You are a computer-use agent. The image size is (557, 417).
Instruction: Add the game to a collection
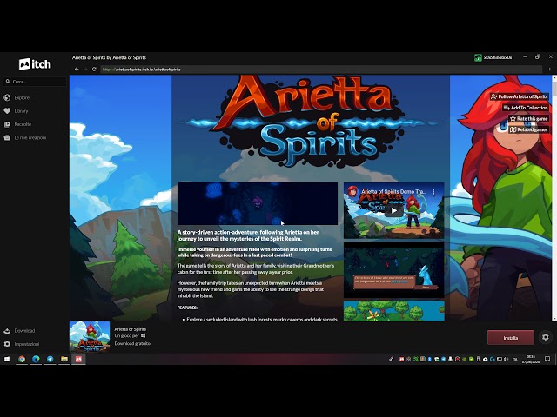526,108
